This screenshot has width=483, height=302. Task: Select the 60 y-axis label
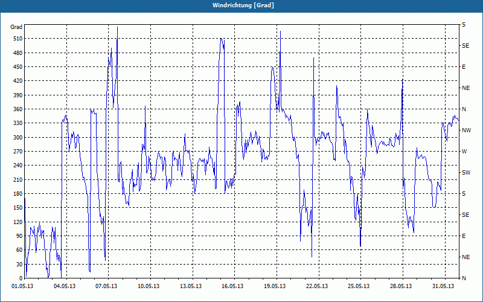[x=19, y=250]
